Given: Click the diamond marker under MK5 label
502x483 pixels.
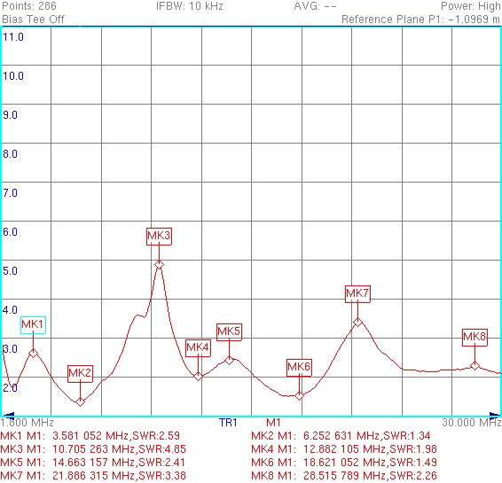Looking at the screenshot, I should pyautogui.click(x=229, y=360).
